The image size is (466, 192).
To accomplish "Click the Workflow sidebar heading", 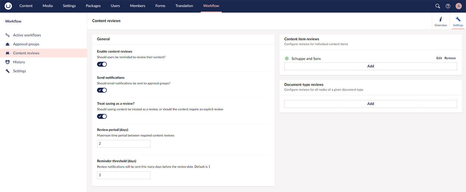I will (x=13, y=21).
